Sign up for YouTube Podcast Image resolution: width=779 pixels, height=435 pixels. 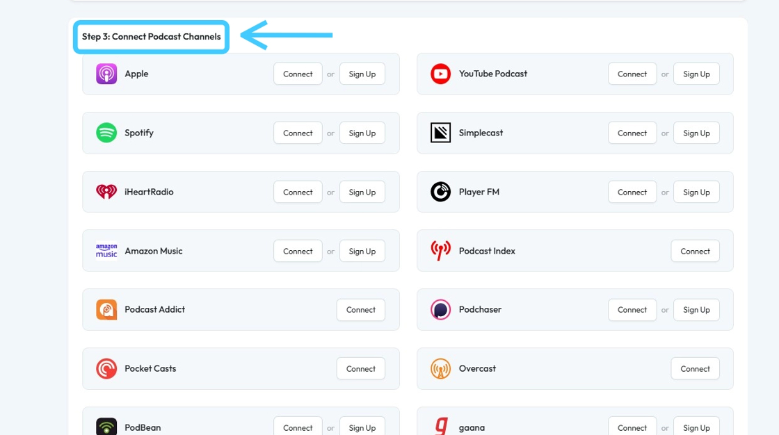pos(696,74)
